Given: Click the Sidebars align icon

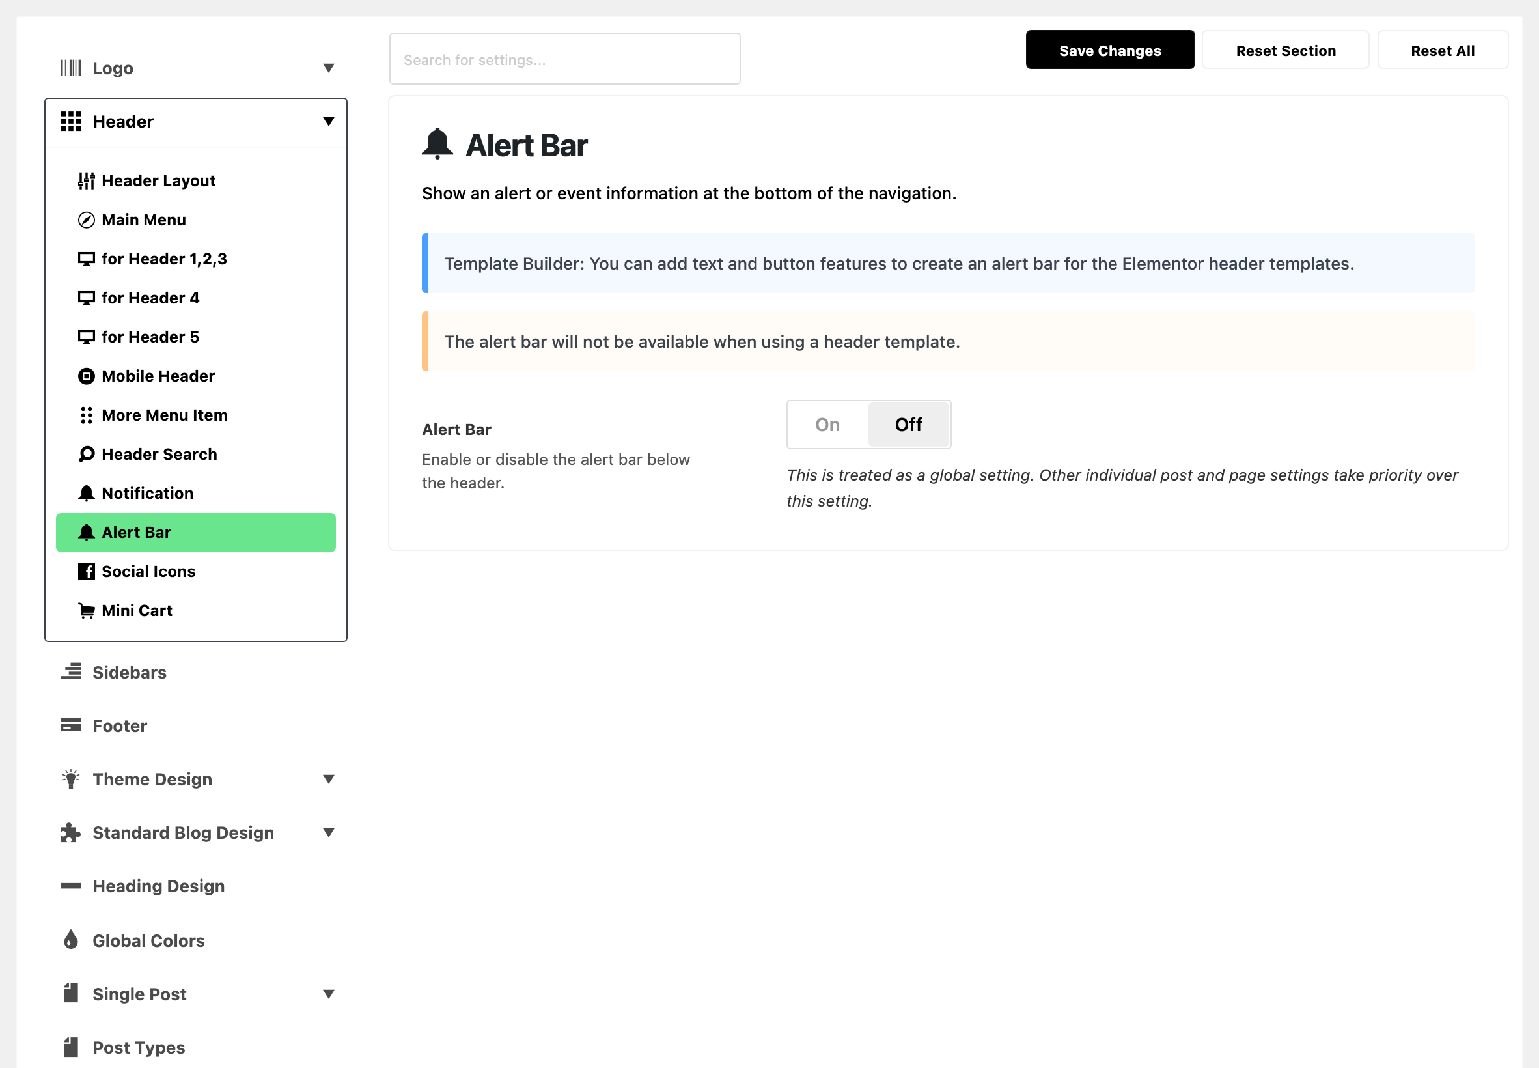Looking at the screenshot, I should click(71, 672).
